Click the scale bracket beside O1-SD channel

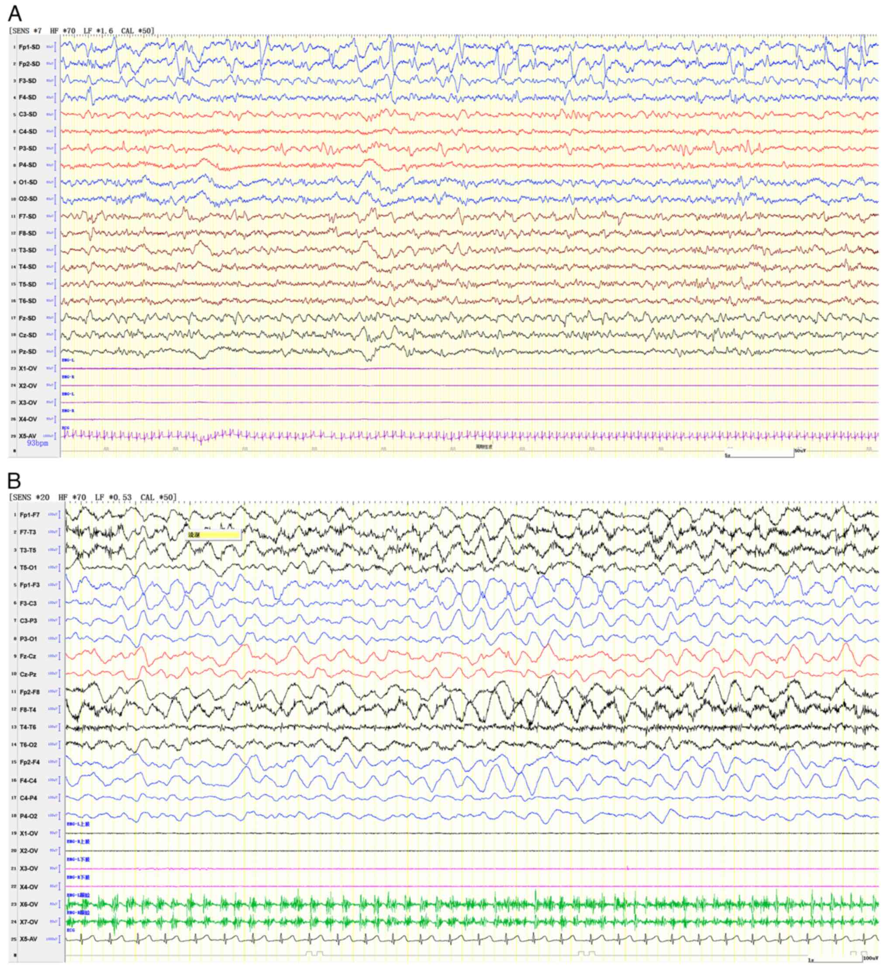click(x=55, y=183)
